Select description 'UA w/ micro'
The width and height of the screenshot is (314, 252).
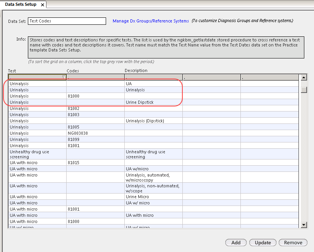click(153, 203)
